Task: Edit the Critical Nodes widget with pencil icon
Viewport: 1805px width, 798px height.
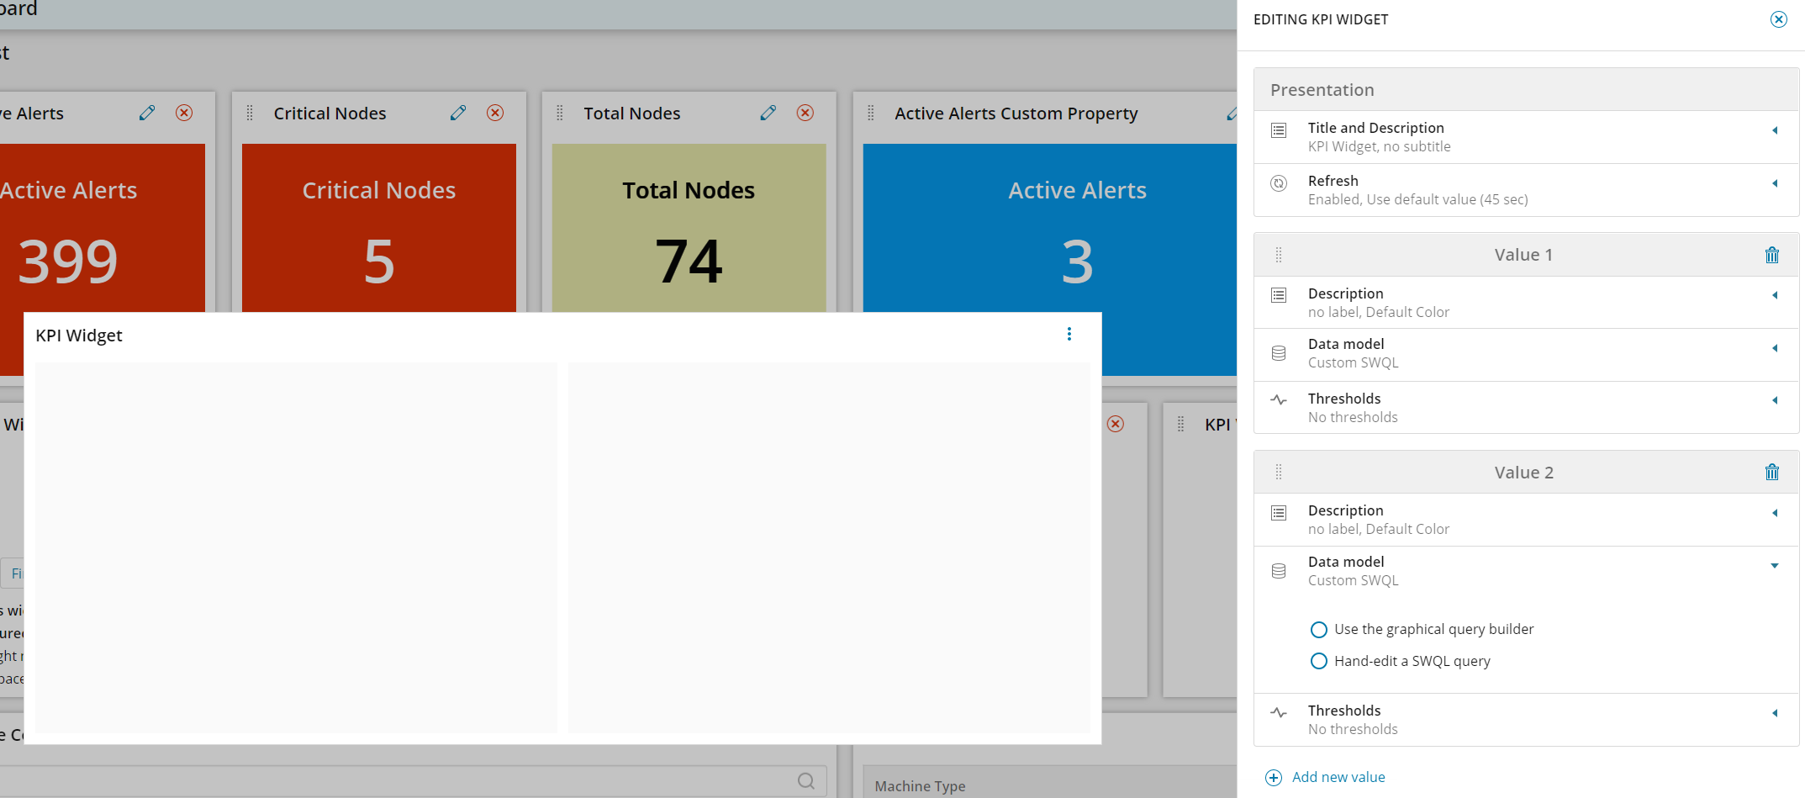Action: [x=458, y=113]
